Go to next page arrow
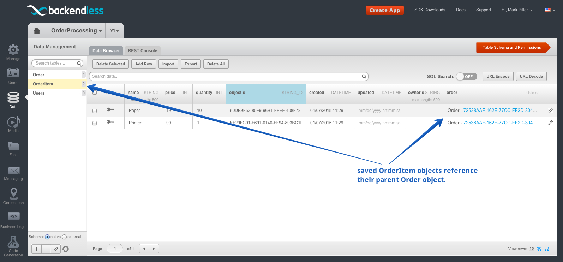This screenshot has height=262, width=563. tap(154, 249)
